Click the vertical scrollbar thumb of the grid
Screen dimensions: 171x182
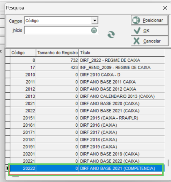168,163
